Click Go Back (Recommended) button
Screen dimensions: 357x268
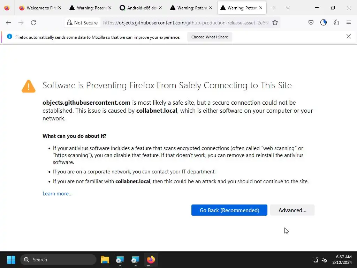(x=229, y=210)
